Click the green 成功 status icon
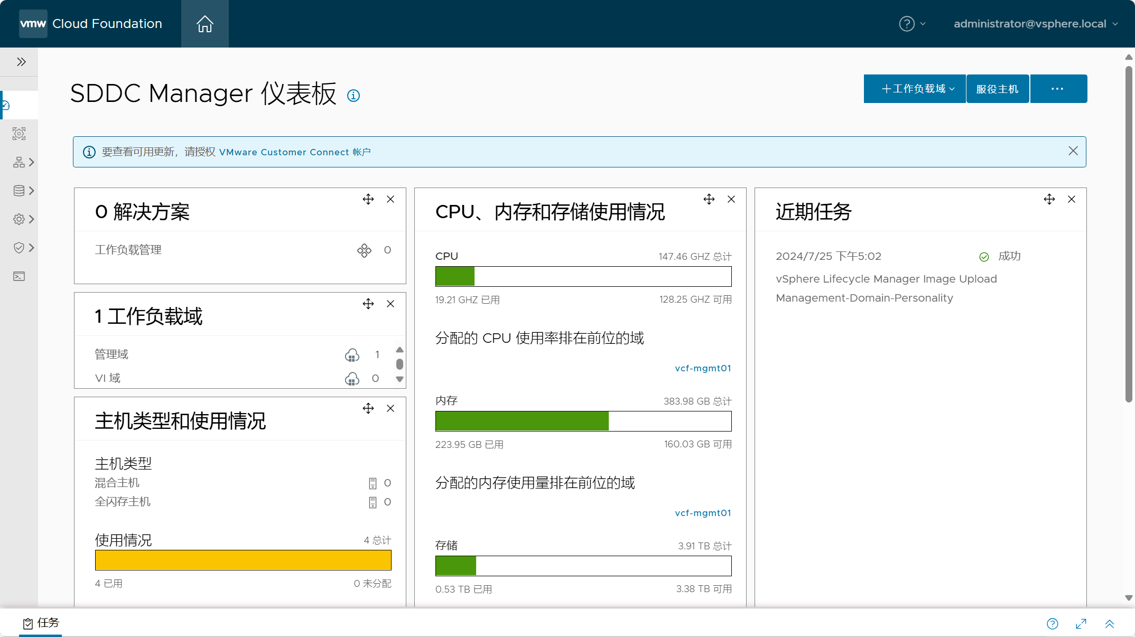 tap(984, 257)
